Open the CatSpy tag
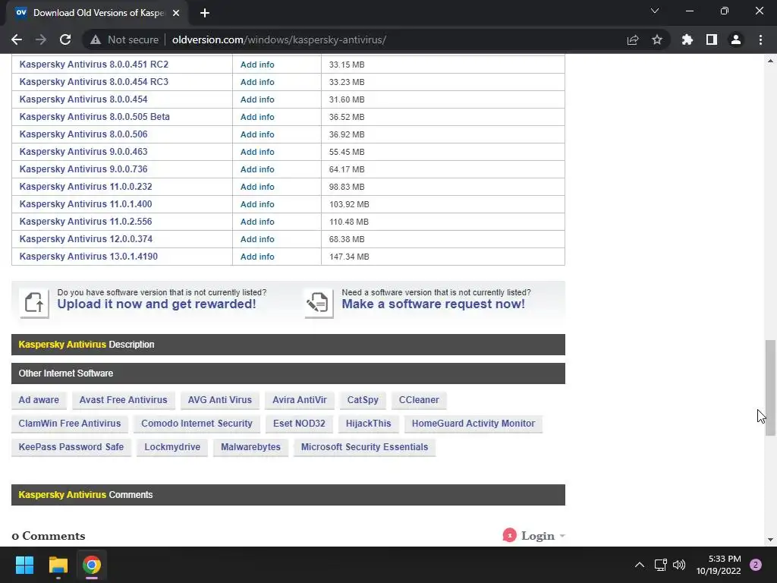Screen dimensions: 777x583 point(363,399)
